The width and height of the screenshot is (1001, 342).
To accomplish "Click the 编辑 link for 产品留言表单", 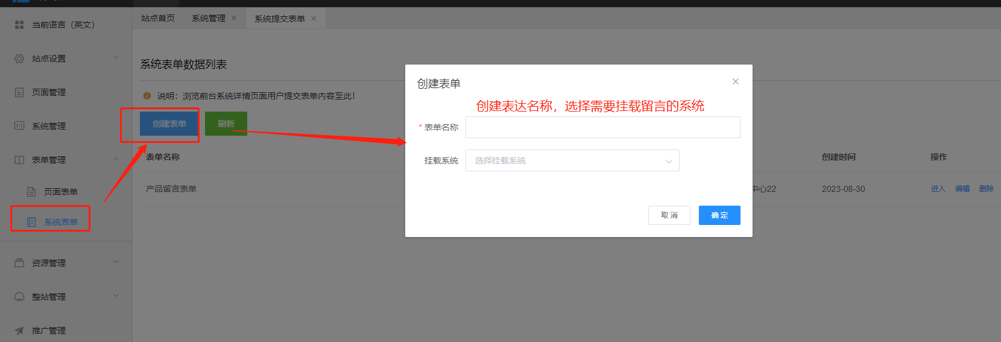I will click(x=962, y=189).
